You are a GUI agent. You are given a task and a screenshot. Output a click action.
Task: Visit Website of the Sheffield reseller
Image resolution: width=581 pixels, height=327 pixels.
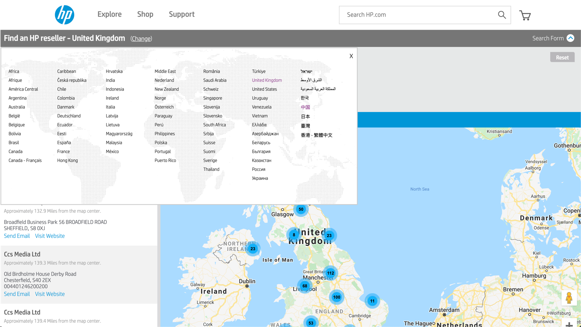tap(50, 236)
